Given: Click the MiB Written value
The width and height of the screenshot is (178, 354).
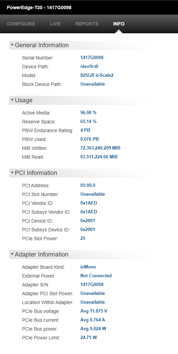Looking at the screenshot, I should coord(100,148).
